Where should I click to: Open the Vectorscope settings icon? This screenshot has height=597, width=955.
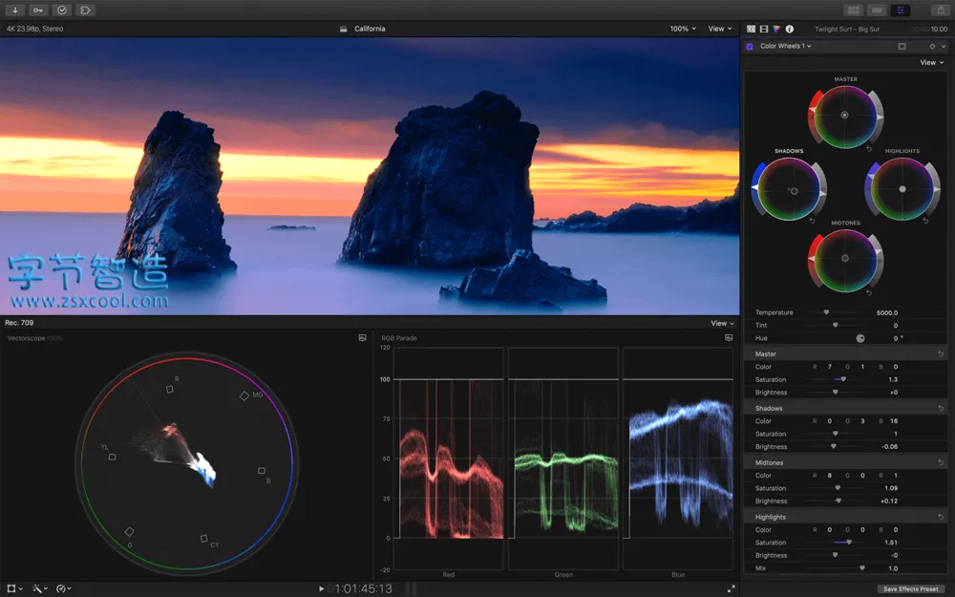363,338
